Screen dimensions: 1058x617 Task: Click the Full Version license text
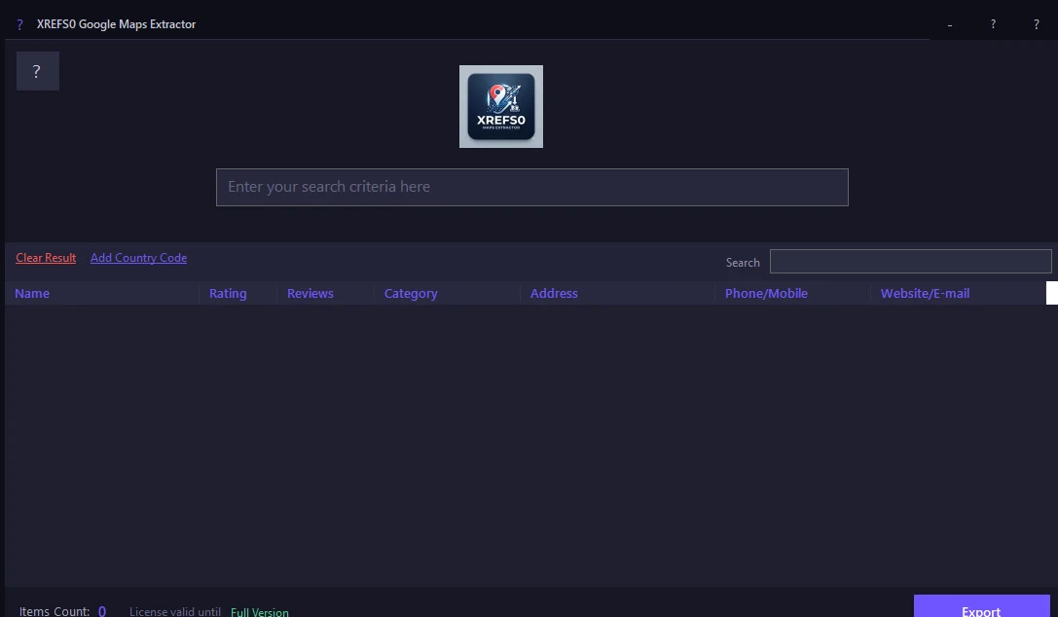[x=260, y=611]
